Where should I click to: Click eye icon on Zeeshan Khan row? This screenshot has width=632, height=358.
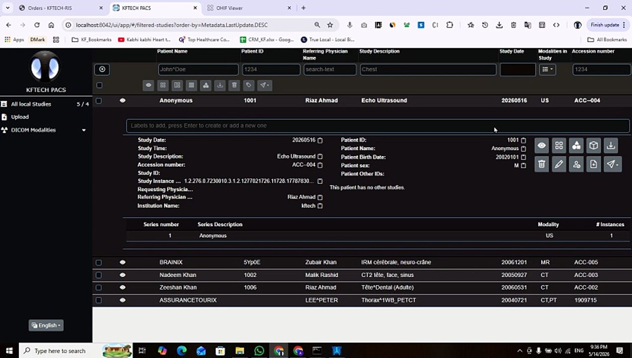123,287
